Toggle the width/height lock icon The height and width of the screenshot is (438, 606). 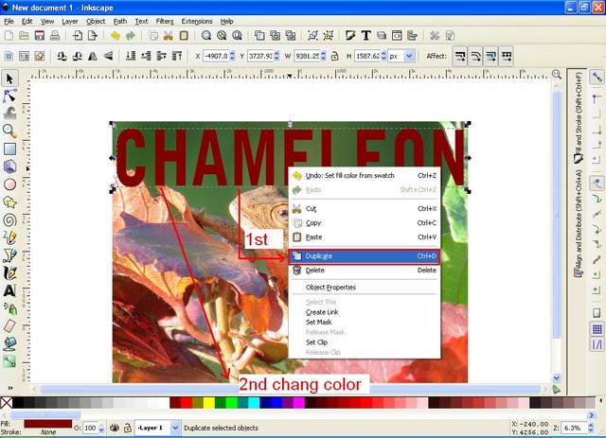(x=335, y=57)
